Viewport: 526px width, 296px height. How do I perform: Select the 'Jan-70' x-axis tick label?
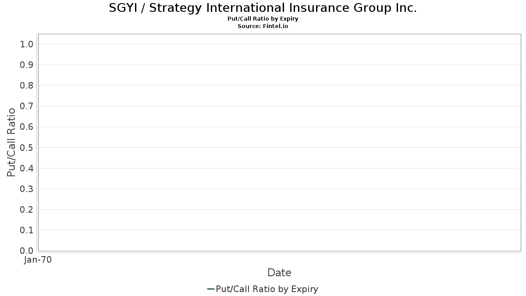point(38,260)
